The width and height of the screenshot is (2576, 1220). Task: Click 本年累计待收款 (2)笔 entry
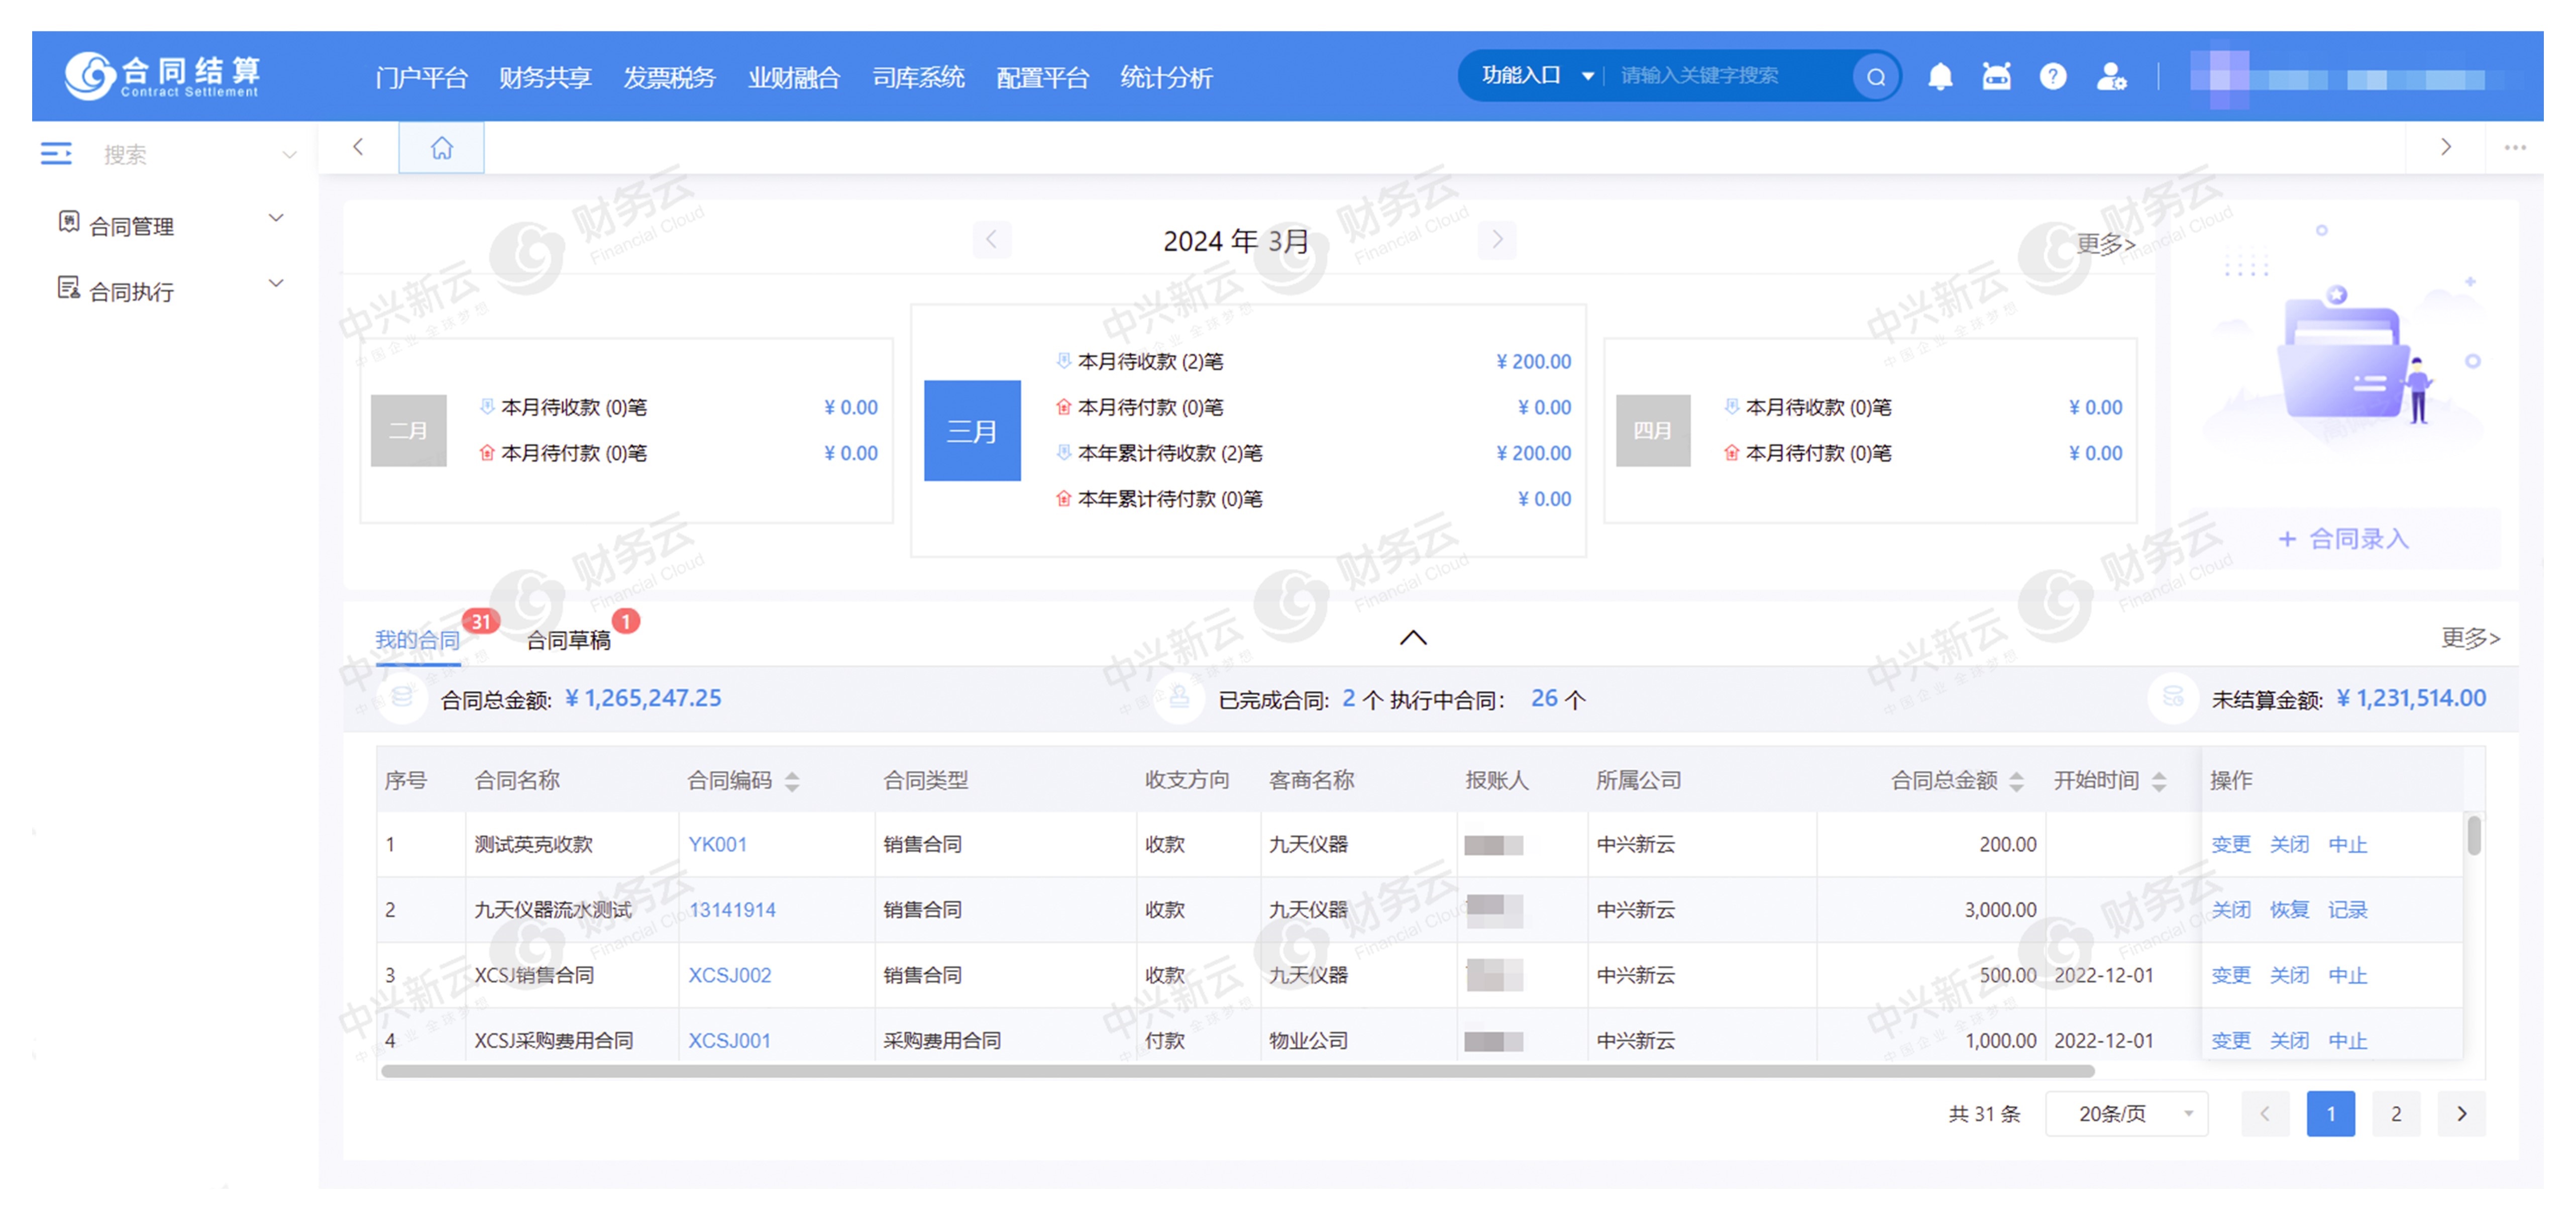1170,453
